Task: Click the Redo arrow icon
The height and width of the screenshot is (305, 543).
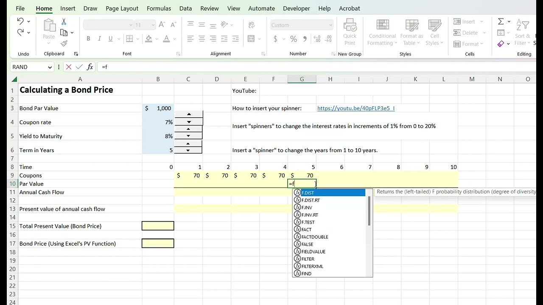Action: click(20, 32)
